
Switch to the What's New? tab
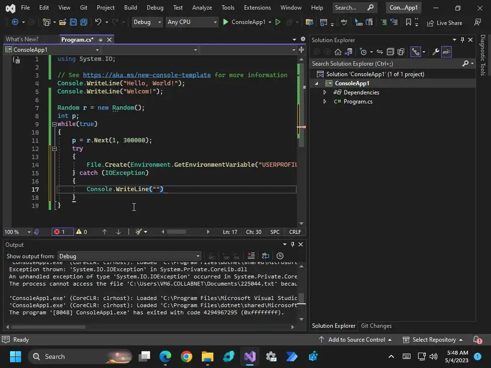pos(22,39)
